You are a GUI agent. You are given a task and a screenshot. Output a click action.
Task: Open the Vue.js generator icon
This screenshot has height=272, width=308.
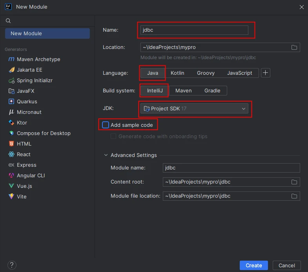tap(11, 186)
